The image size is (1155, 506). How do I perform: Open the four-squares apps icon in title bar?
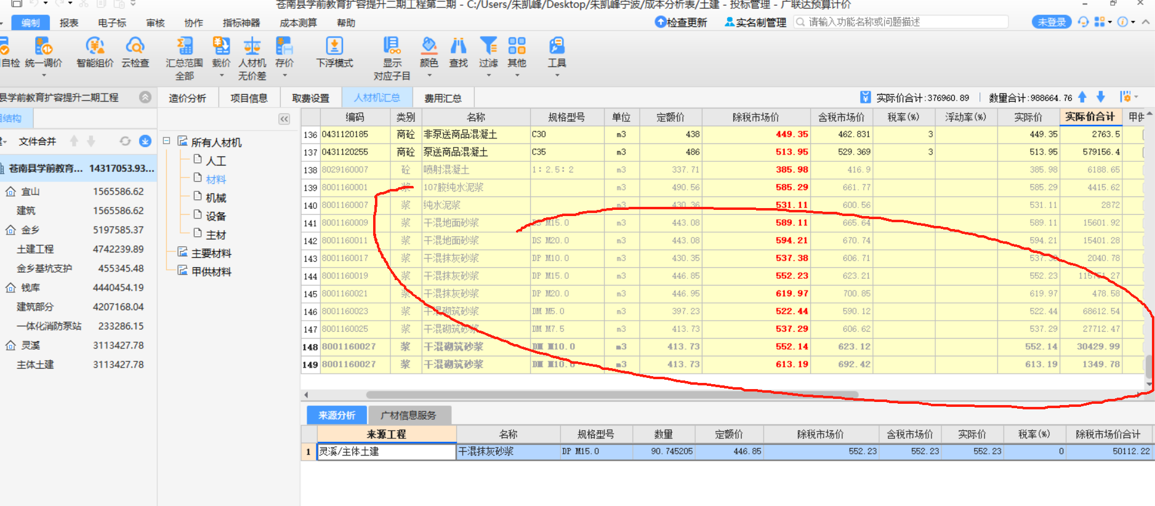(1100, 22)
